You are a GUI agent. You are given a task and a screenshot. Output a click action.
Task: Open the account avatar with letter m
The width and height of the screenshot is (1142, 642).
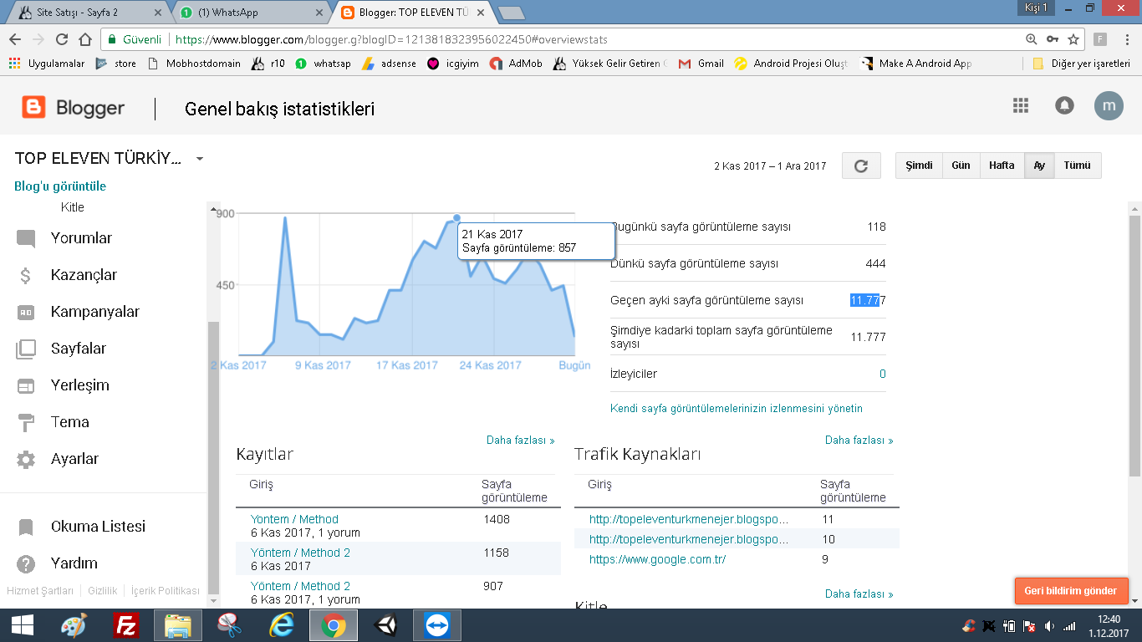pos(1109,105)
